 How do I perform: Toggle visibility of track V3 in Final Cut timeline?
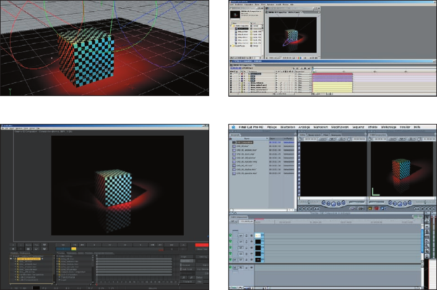[230, 248]
